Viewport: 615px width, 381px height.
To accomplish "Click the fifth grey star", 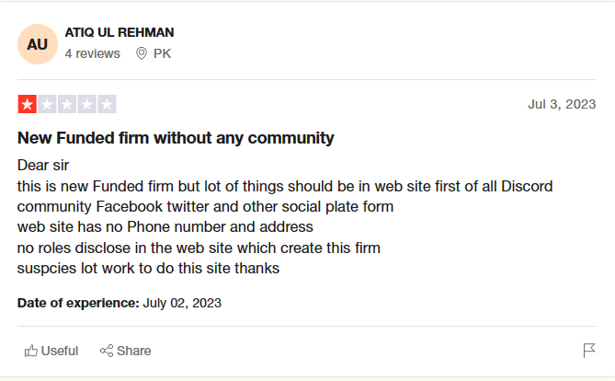I will coord(107,104).
